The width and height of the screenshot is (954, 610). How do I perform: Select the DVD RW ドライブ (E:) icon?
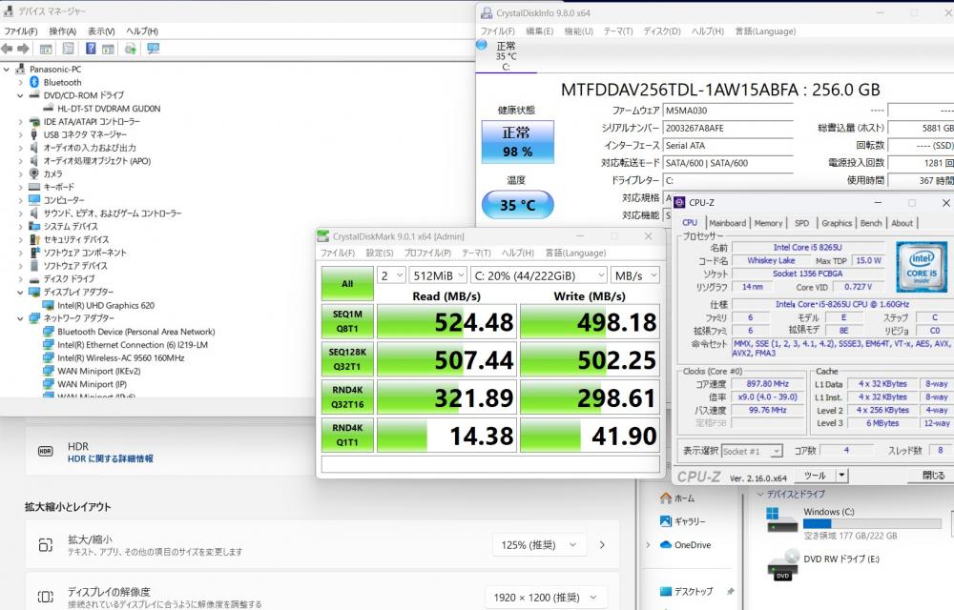[x=783, y=565]
